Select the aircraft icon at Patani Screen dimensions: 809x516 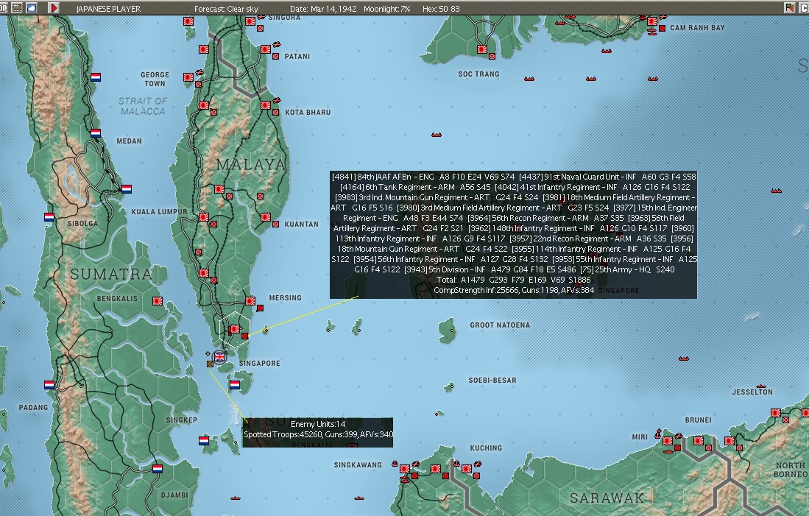pyautogui.click(x=277, y=44)
